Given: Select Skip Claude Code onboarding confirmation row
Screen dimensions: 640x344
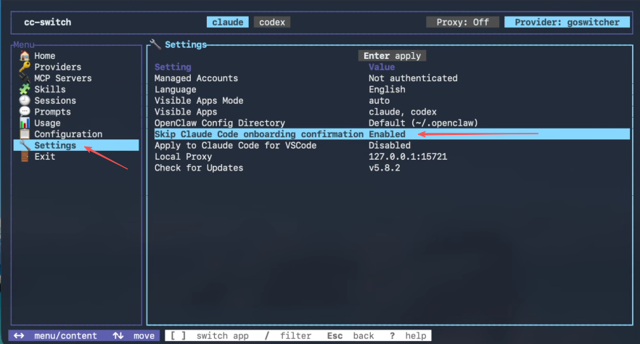Looking at the screenshot, I should click(x=392, y=134).
